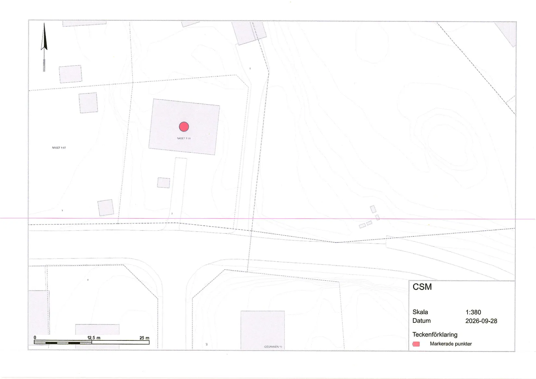The height and width of the screenshot is (379, 536).
Task: Click the small building square below NÄSET 1:99
Action: (x=164, y=183)
